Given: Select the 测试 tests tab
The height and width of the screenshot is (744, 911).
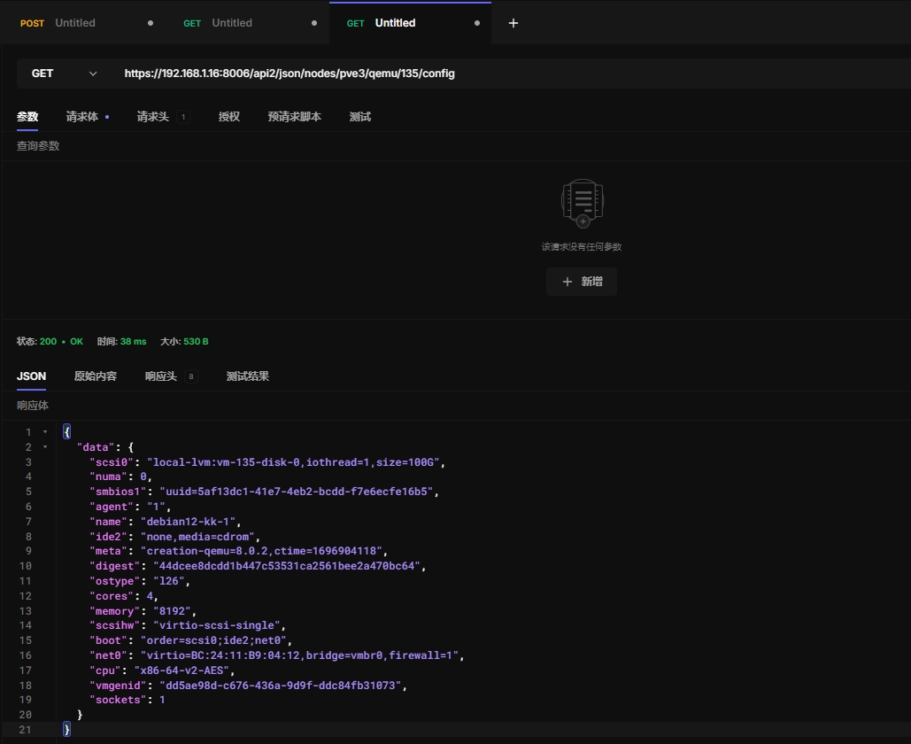Looking at the screenshot, I should pos(360,117).
